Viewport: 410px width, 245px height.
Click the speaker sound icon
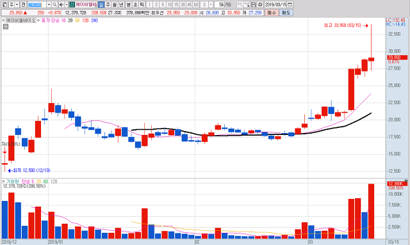pos(61,4)
